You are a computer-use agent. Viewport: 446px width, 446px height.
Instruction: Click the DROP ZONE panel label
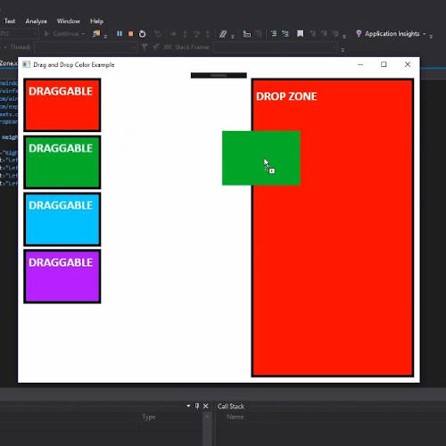[x=286, y=96]
